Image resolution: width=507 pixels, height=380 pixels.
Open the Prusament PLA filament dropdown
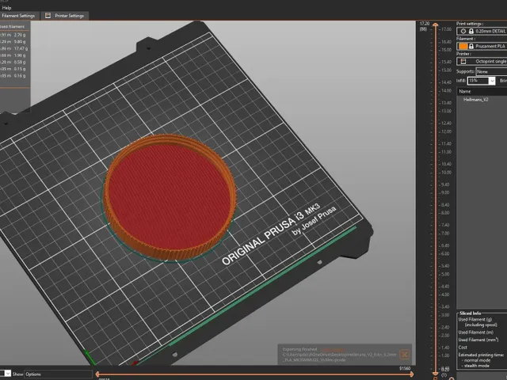point(482,46)
